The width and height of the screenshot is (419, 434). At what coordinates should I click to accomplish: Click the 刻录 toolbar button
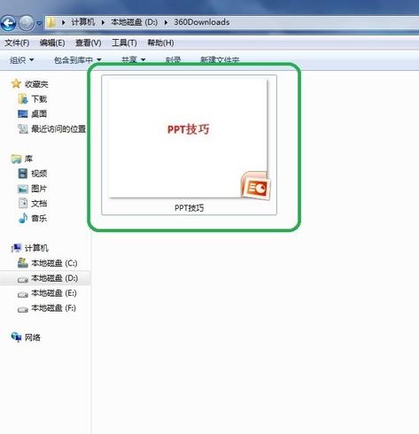pos(173,60)
